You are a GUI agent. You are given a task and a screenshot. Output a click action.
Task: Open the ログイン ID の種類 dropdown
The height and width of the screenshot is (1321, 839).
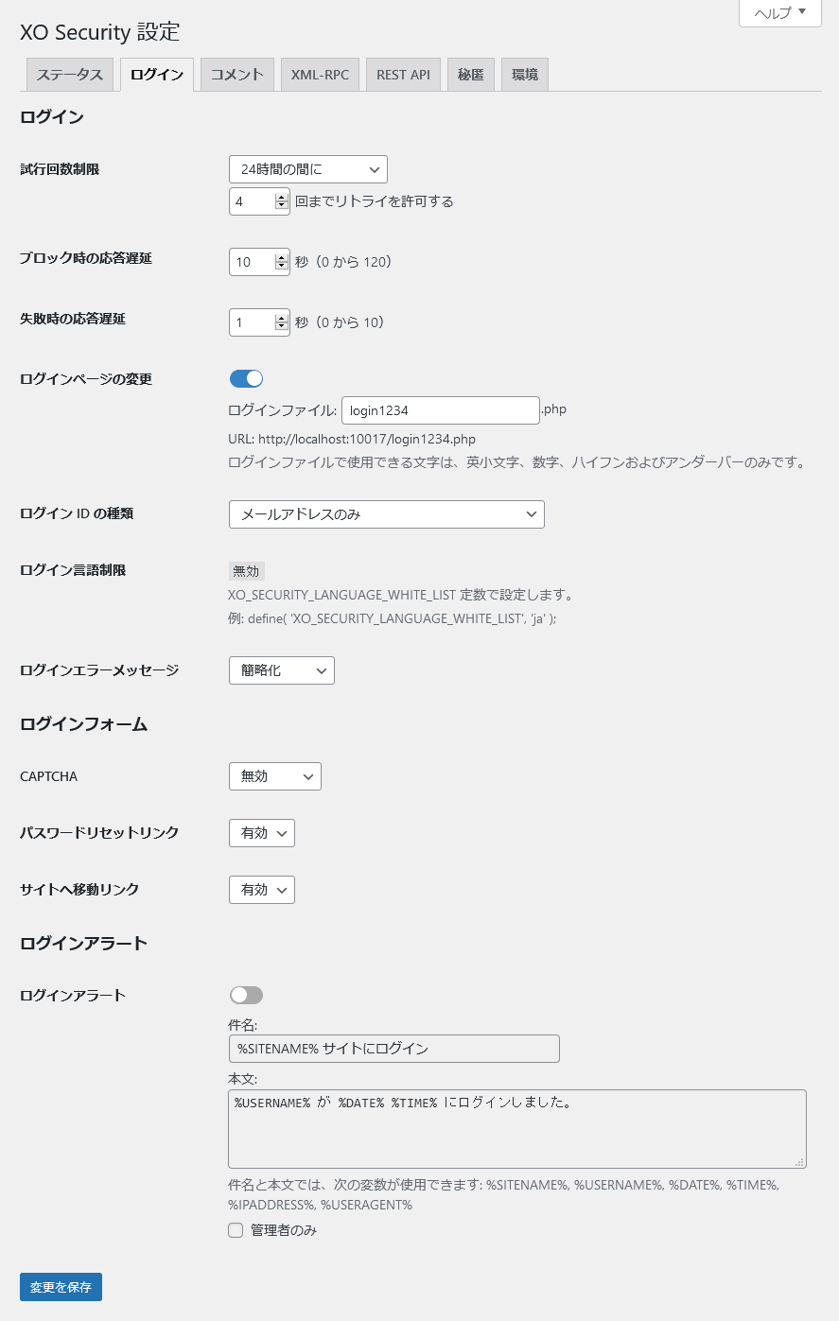pyautogui.click(x=386, y=513)
